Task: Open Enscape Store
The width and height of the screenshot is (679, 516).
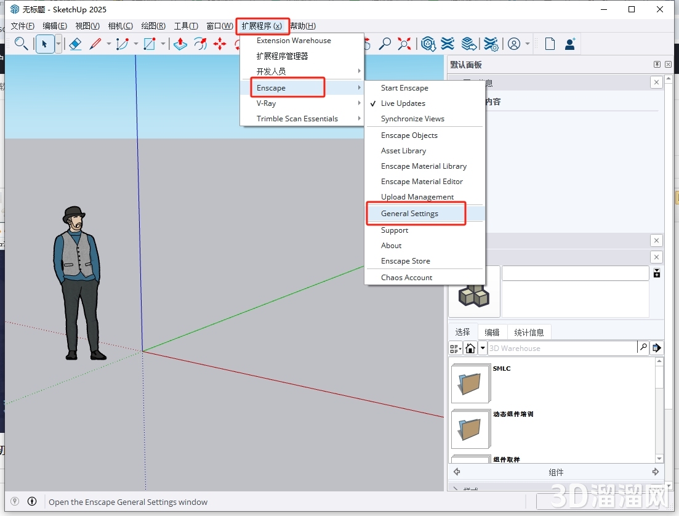Action: point(424,261)
